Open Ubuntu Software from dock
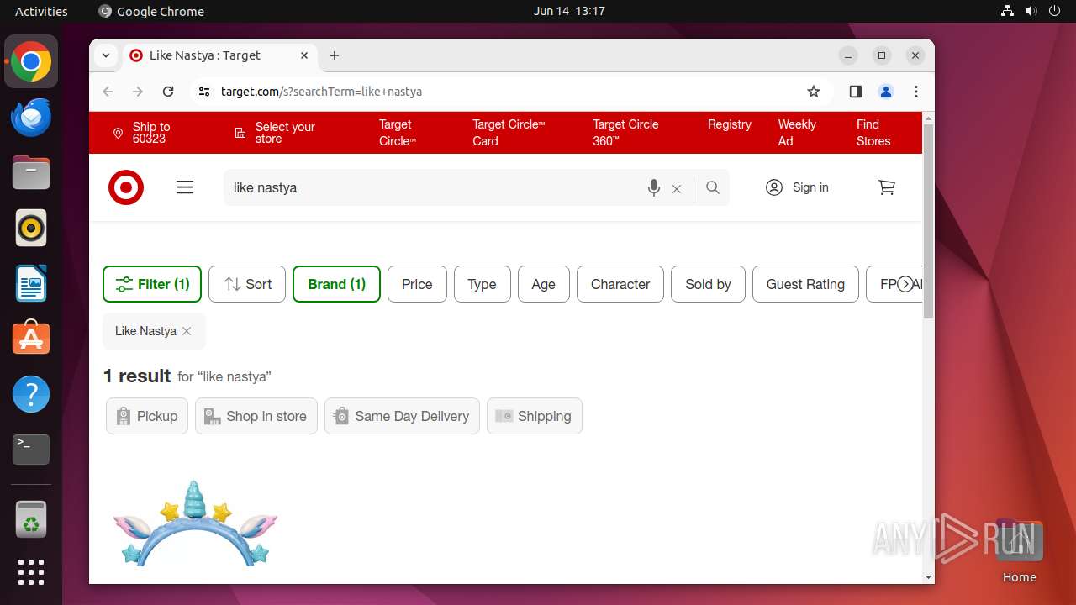The width and height of the screenshot is (1076, 605). point(31,339)
